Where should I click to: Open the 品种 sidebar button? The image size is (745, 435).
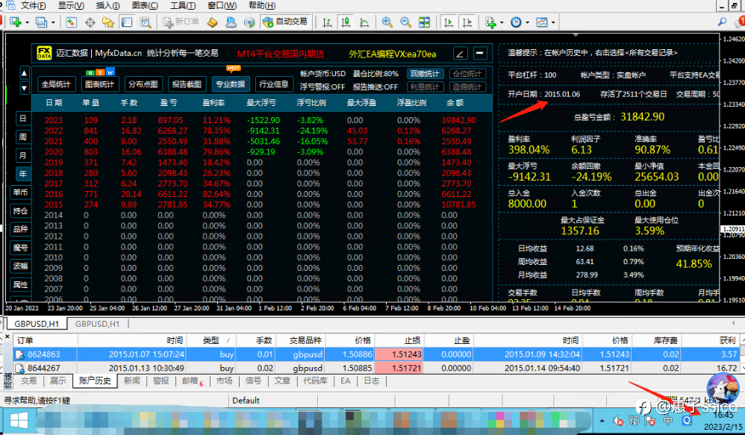point(20,229)
